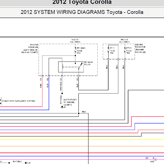
Task: Click 'BLK' label under the EFI 1 fuse
Action: pyautogui.click(x=107, y=67)
